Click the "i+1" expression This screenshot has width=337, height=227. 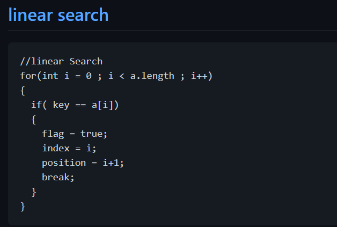(x=111, y=163)
